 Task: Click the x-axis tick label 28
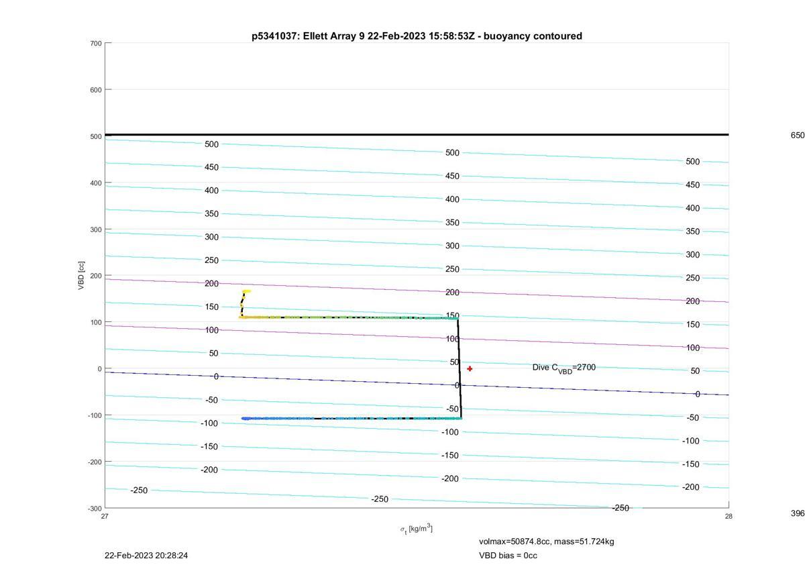[729, 516]
